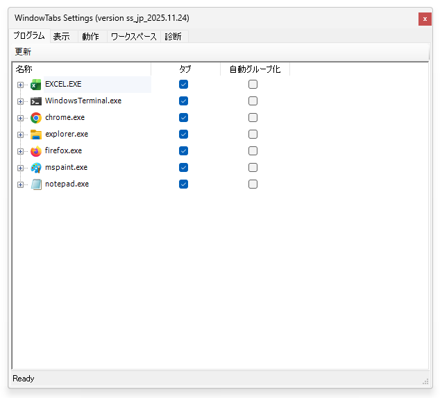The height and width of the screenshot is (398, 440).
Task: Click the 更新 refresh button
Action: 24,52
